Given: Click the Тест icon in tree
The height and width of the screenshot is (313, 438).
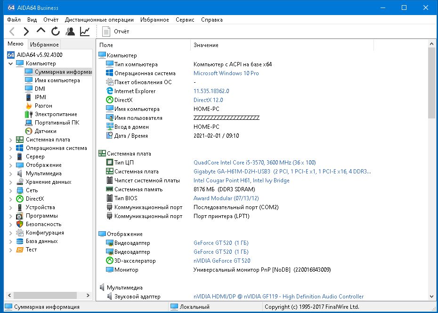Looking at the screenshot, I should coord(20,250).
